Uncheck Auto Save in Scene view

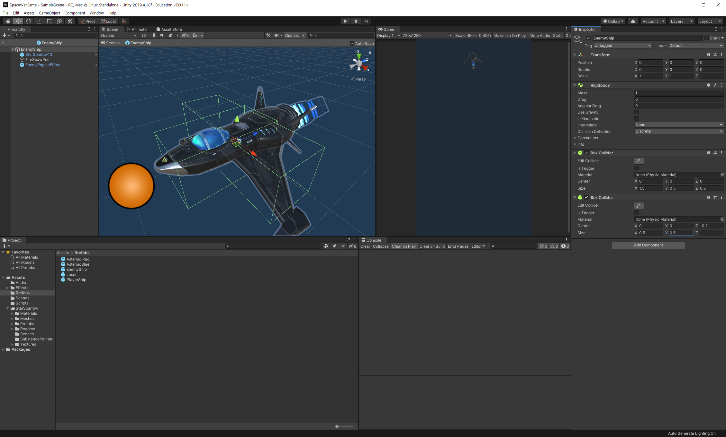(352, 43)
